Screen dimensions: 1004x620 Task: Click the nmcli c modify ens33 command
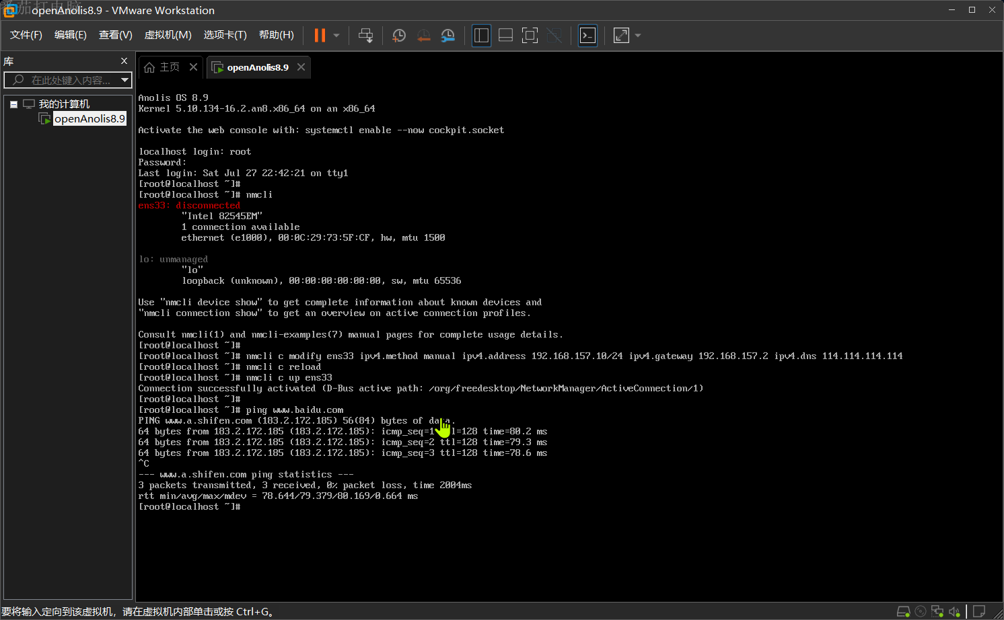[x=520, y=356]
